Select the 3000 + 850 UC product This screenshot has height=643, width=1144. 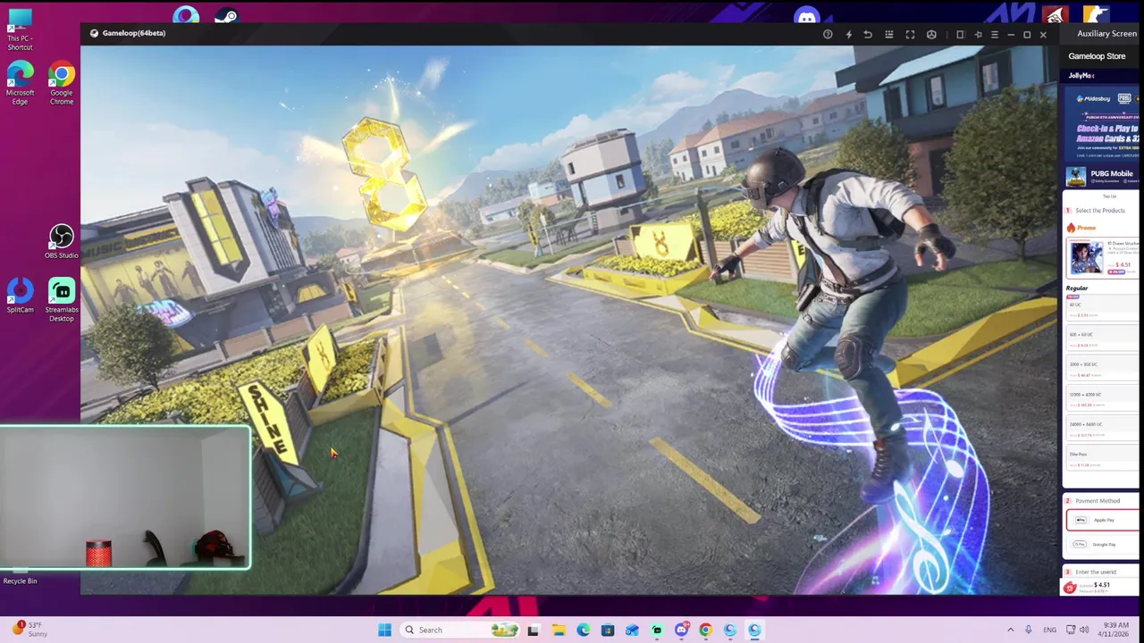point(1101,369)
